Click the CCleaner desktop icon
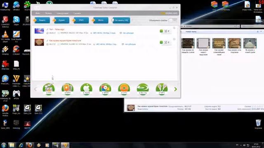 point(16,50)
